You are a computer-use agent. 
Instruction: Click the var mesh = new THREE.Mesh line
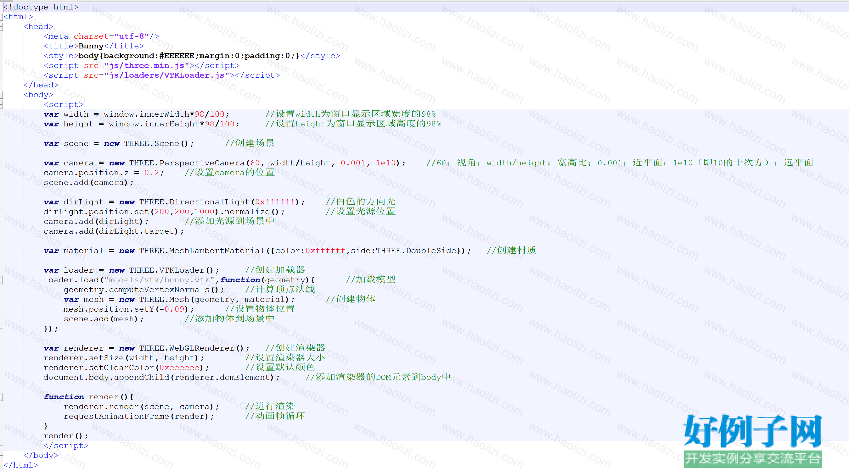pyautogui.click(x=179, y=300)
